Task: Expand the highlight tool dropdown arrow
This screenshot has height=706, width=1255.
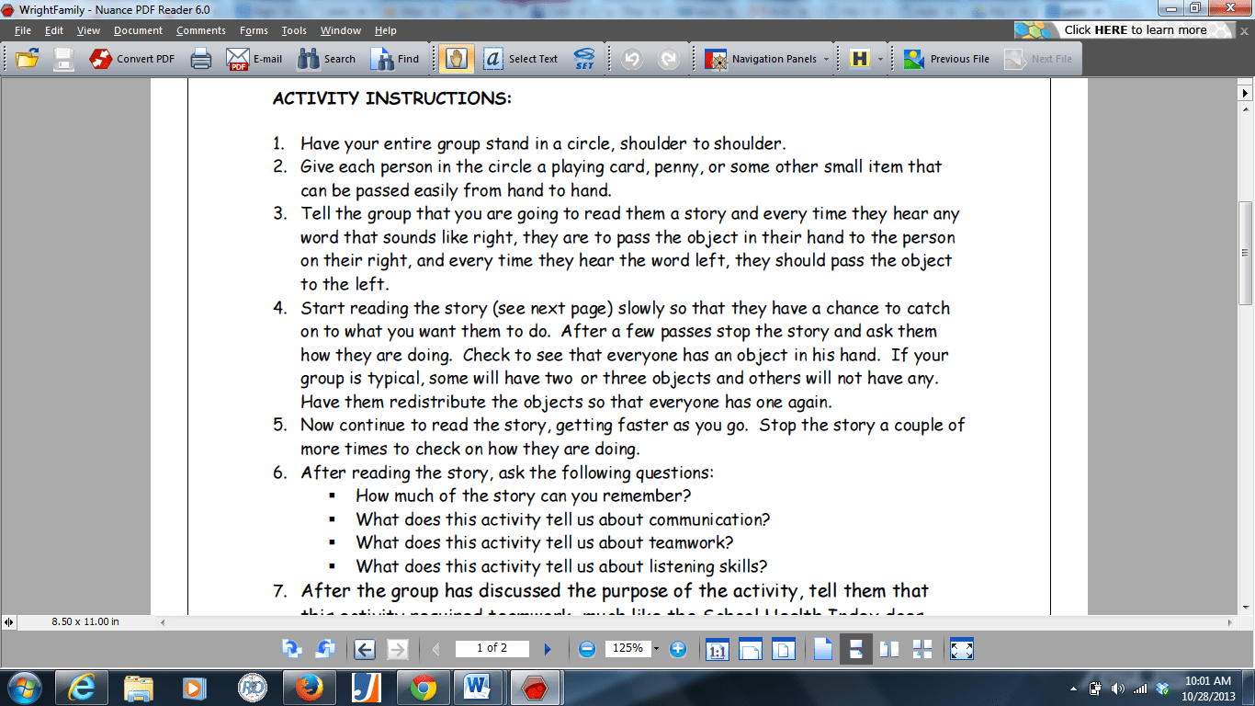Action: tap(880, 59)
